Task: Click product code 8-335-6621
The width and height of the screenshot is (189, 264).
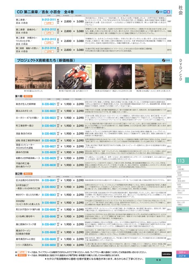Action: [49, 104]
